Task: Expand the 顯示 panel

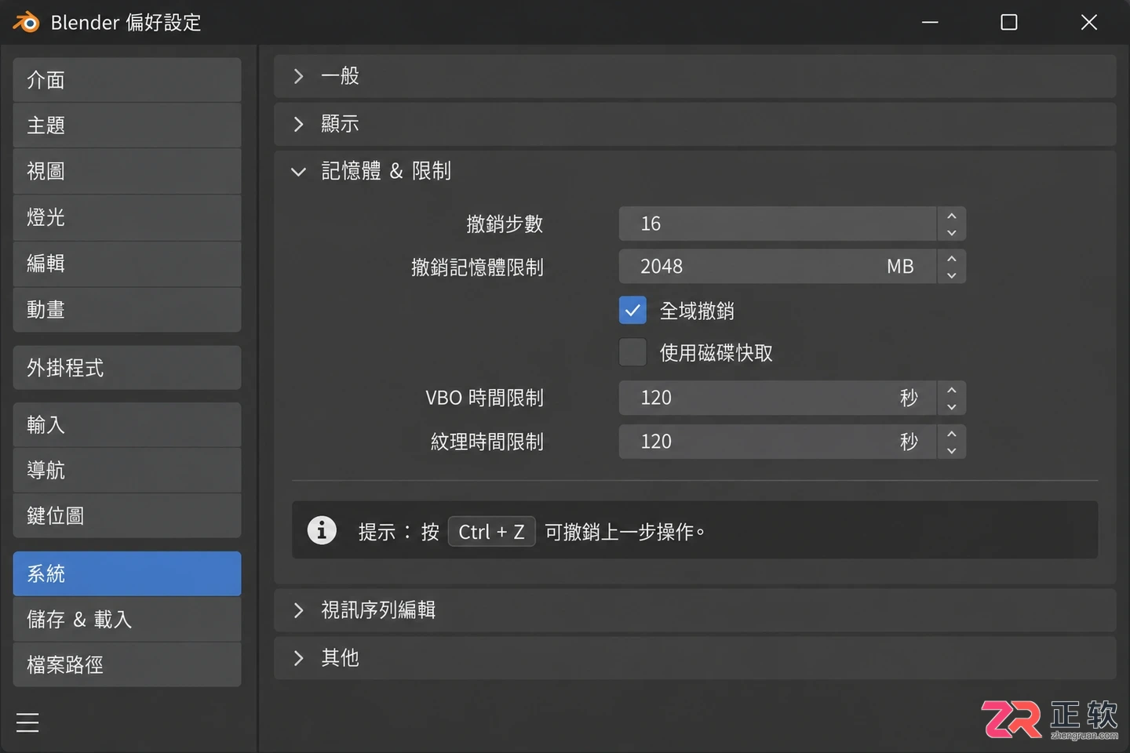Action: click(x=694, y=124)
